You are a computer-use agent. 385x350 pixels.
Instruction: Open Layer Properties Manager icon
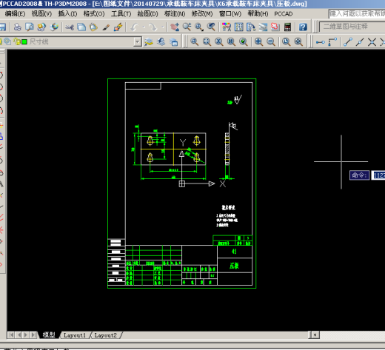(x=149, y=41)
